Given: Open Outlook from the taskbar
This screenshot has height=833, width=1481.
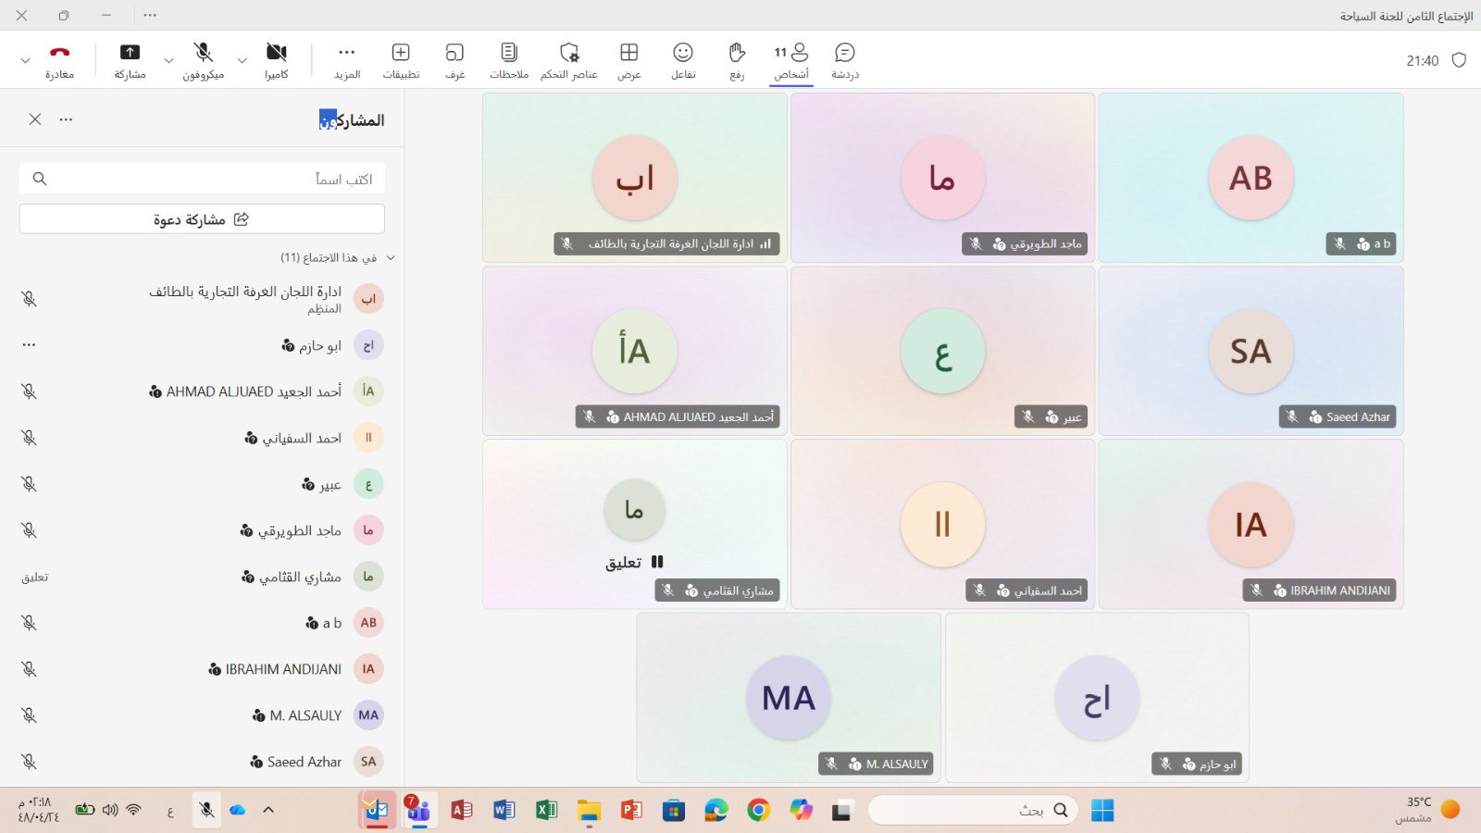Looking at the screenshot, I should point(376,810).
